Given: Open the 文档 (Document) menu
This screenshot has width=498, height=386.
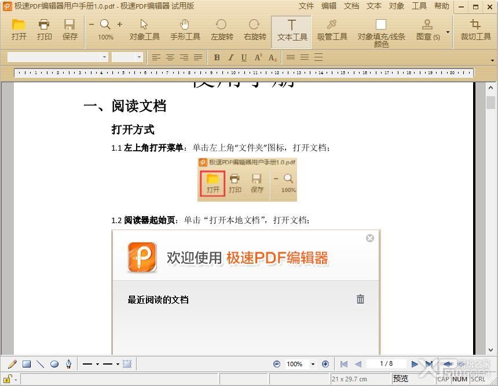Looking at the screenshot, I should [351, 6].
